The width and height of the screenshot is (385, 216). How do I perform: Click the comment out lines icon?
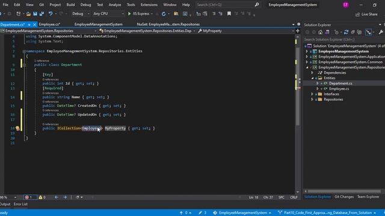214,14
